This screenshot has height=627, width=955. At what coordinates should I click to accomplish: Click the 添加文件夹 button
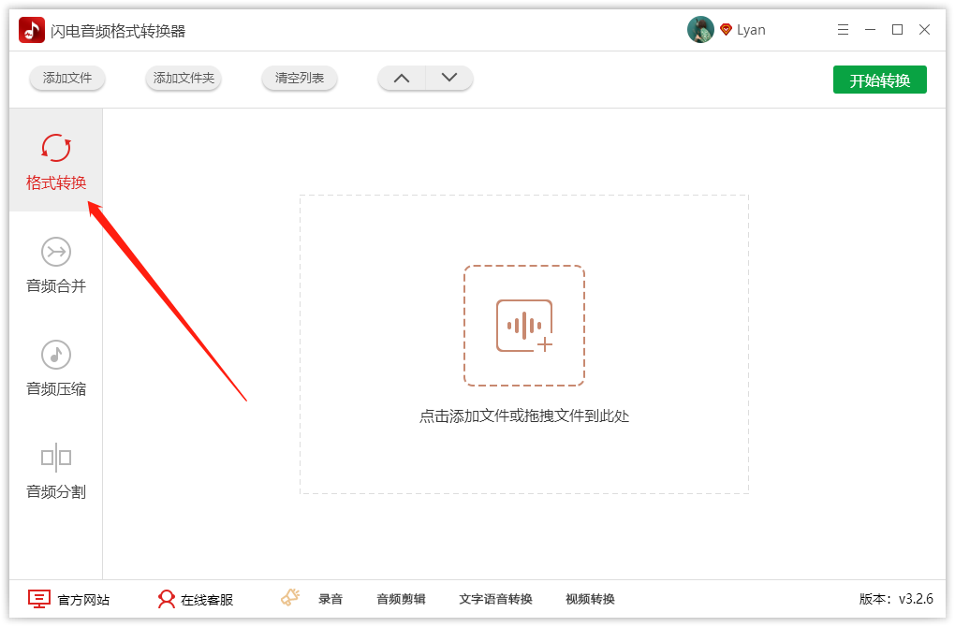tap(184, 78)
